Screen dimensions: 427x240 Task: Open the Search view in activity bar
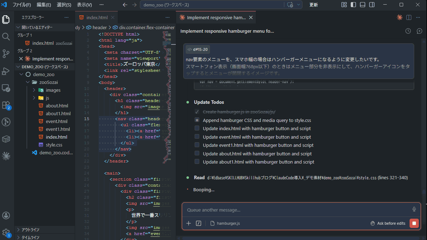point(6,37)
